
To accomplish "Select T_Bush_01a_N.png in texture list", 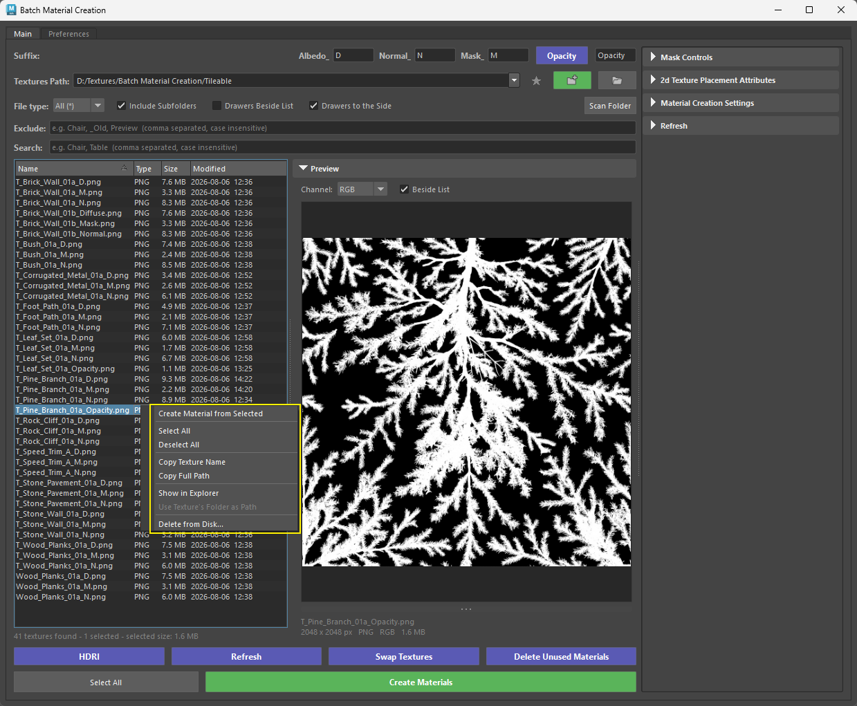I will point(151,265).
